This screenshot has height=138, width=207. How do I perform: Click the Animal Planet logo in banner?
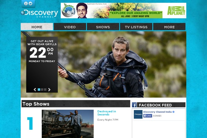pyautogui.click(x=176, y=11)
